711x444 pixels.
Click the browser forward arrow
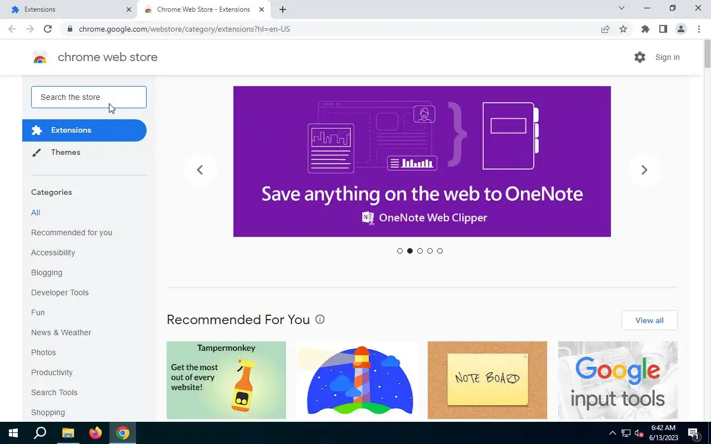(x=30, y=29)
